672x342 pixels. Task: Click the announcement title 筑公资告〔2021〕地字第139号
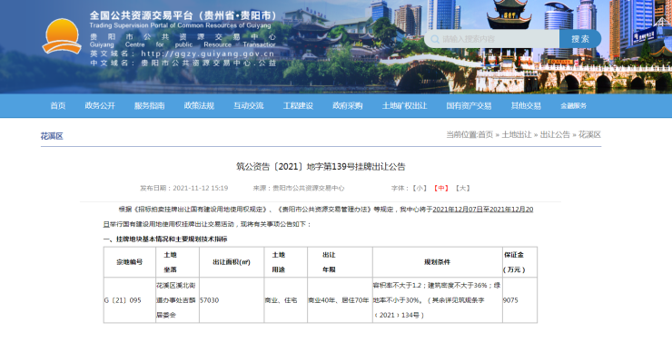click(321, 167)
